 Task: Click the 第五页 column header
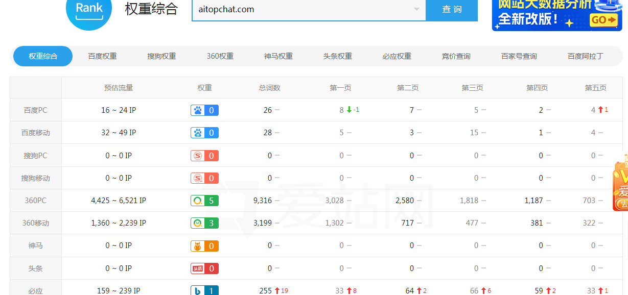(x=596, y=88)
